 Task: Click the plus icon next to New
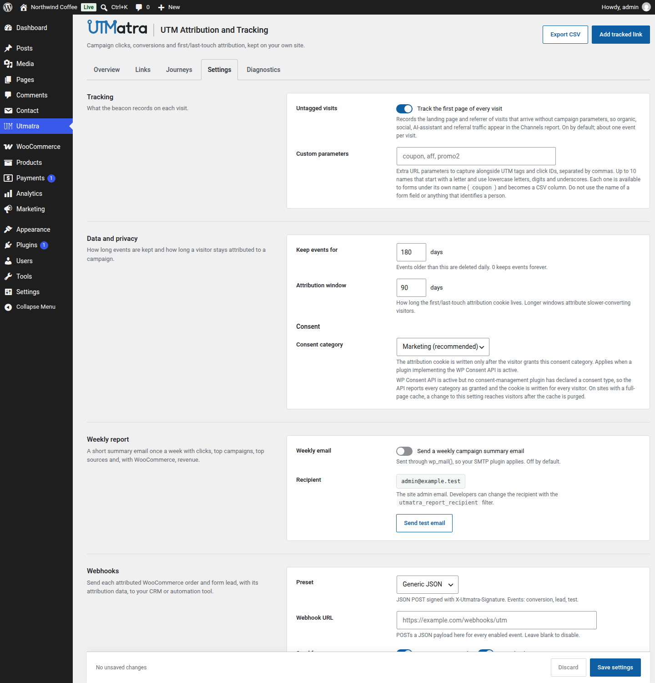(x=161, y=7)
